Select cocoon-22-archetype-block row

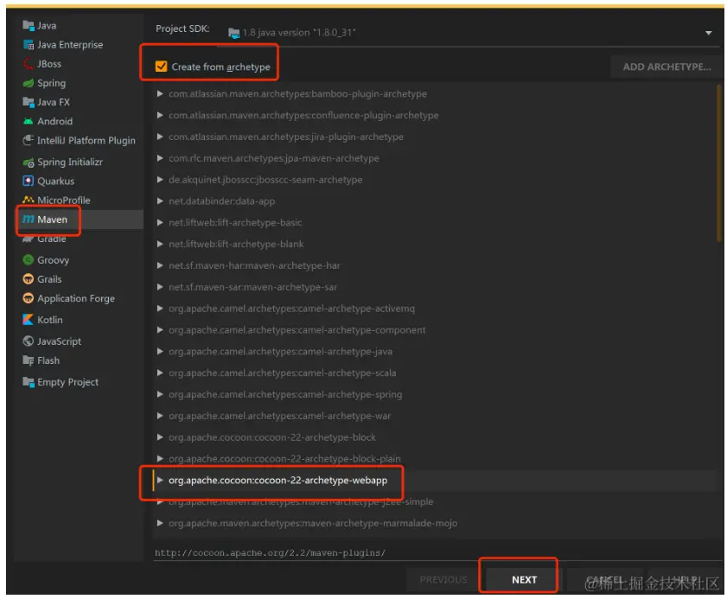272,437
